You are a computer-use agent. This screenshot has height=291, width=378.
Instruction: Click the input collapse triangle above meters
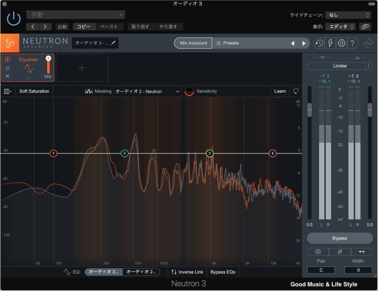click(x=322, y=58)
